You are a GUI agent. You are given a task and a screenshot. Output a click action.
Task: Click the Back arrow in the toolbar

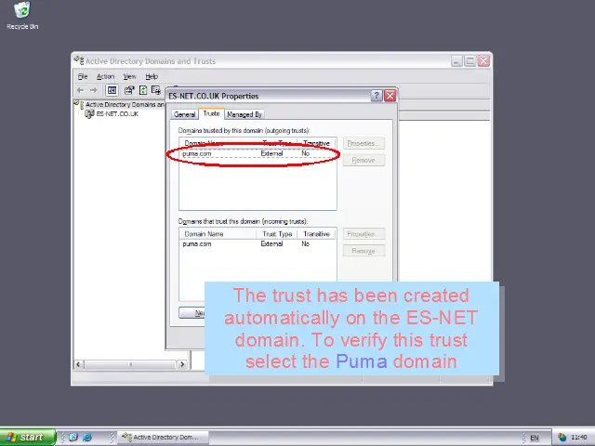click(81, 90)
